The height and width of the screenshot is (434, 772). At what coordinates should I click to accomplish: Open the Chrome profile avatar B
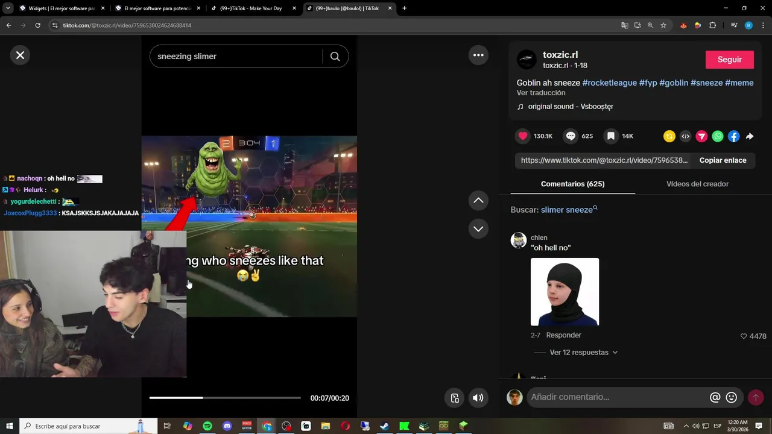coord(748,25)
